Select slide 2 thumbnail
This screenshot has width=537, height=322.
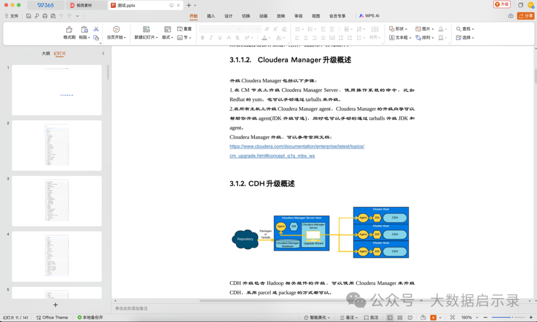[x=57, y=146]
